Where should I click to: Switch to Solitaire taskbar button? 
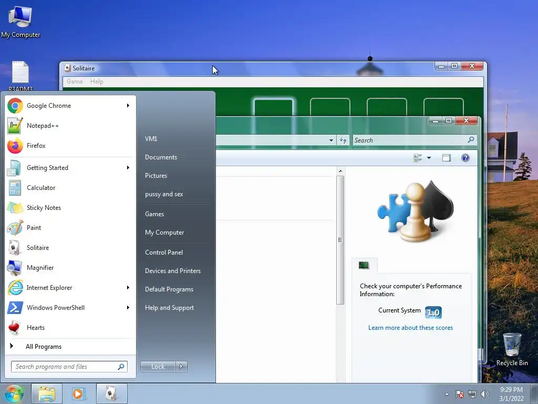[112, 393]
